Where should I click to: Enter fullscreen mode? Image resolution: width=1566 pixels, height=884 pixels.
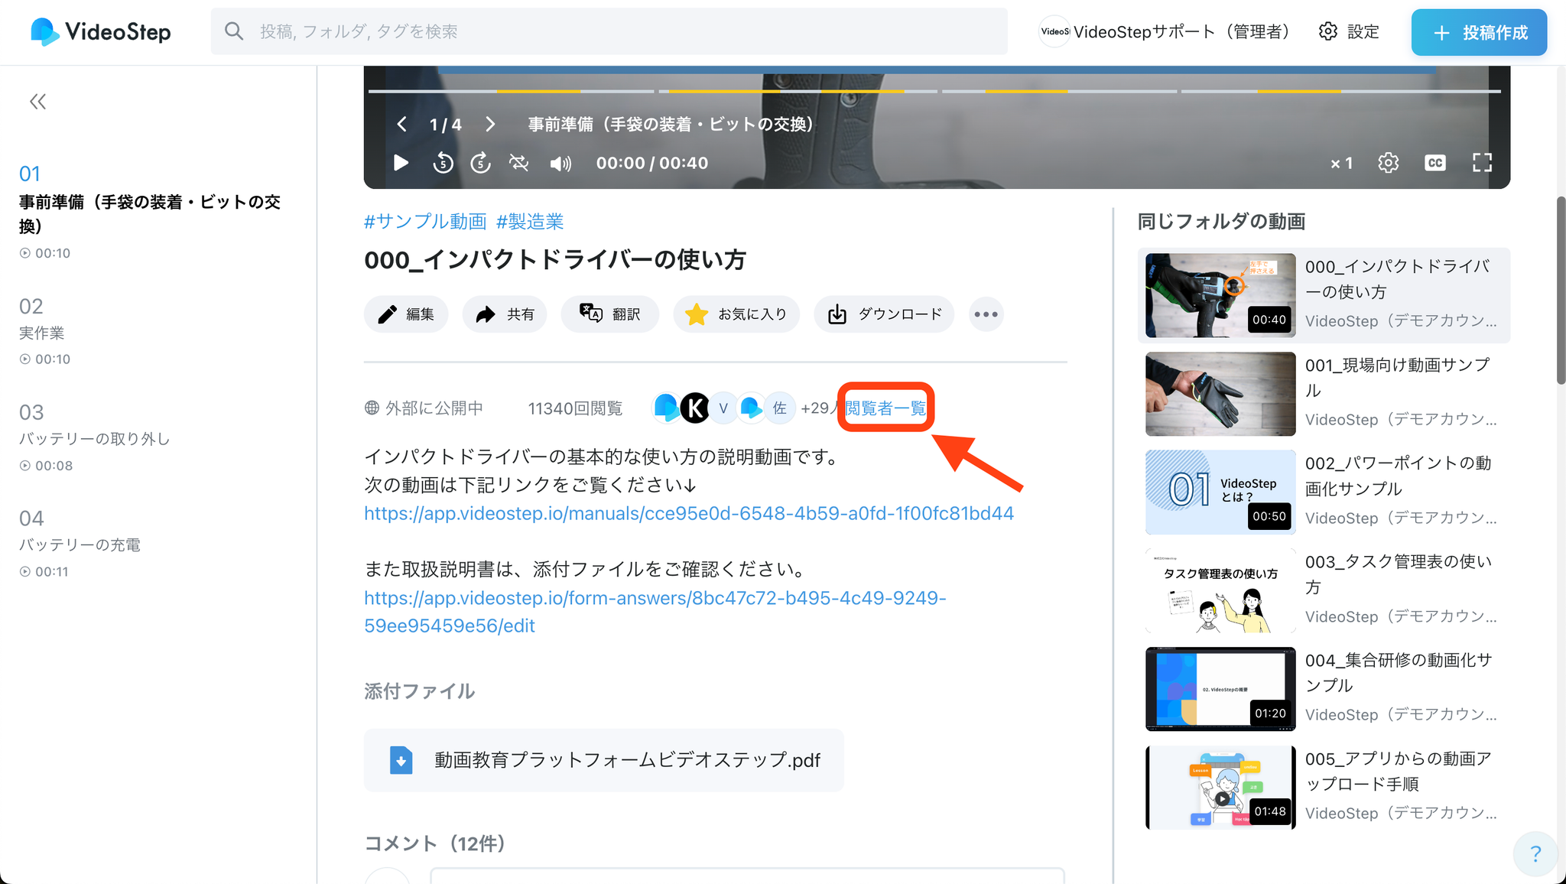1482,163
